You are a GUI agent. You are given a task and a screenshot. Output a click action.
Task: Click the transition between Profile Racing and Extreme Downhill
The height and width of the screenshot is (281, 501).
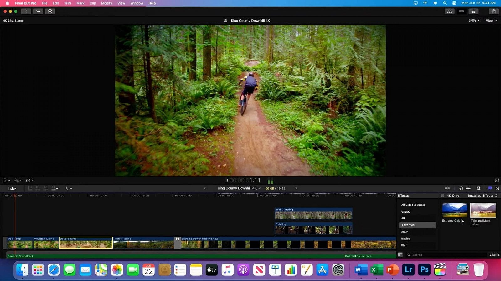coord(178,243)
